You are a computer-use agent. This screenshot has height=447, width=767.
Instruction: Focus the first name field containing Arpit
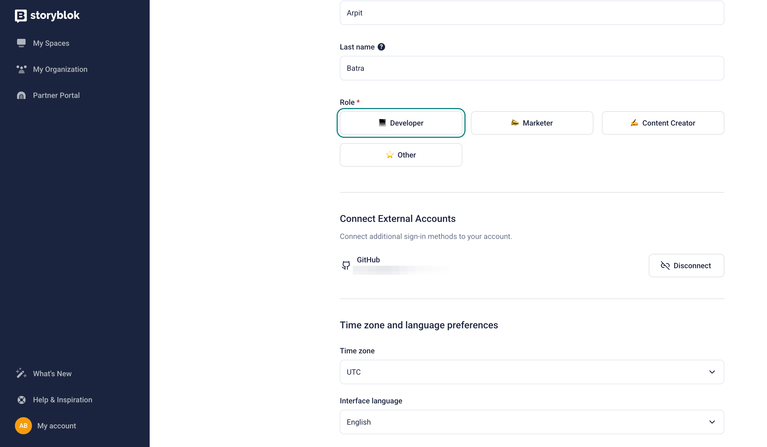tap(532, 13)
